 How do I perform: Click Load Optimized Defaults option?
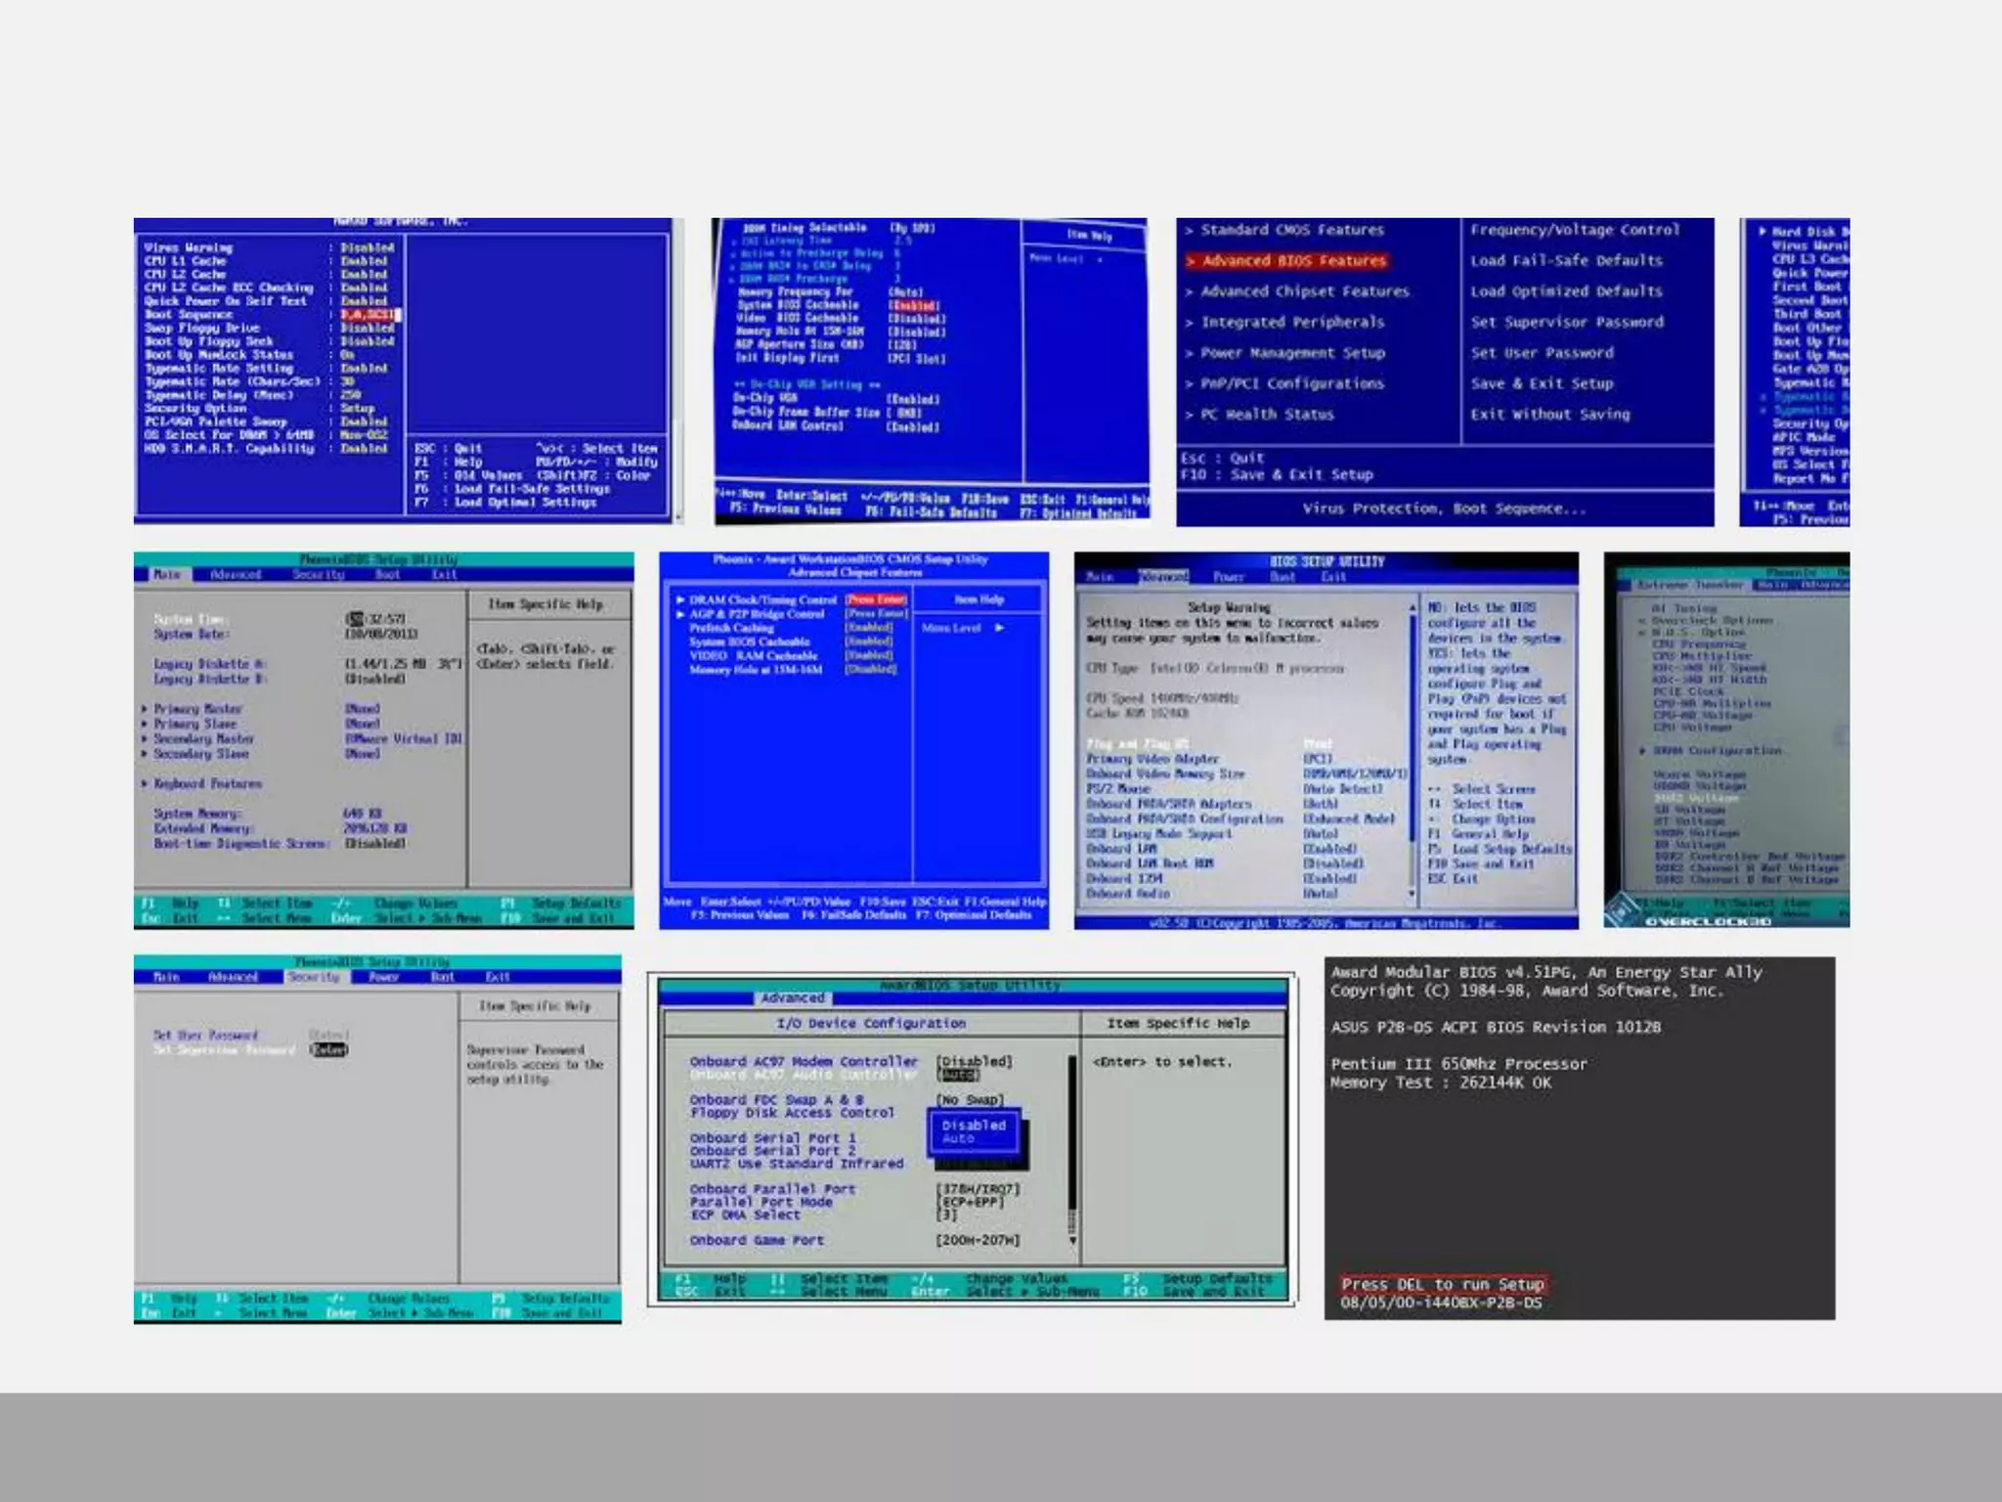(1566, 291)
